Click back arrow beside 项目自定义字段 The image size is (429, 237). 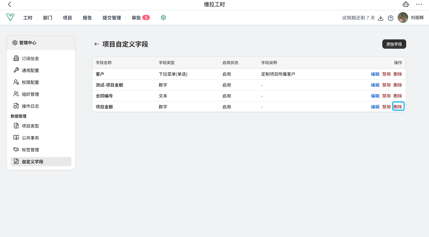coord(96,44)
